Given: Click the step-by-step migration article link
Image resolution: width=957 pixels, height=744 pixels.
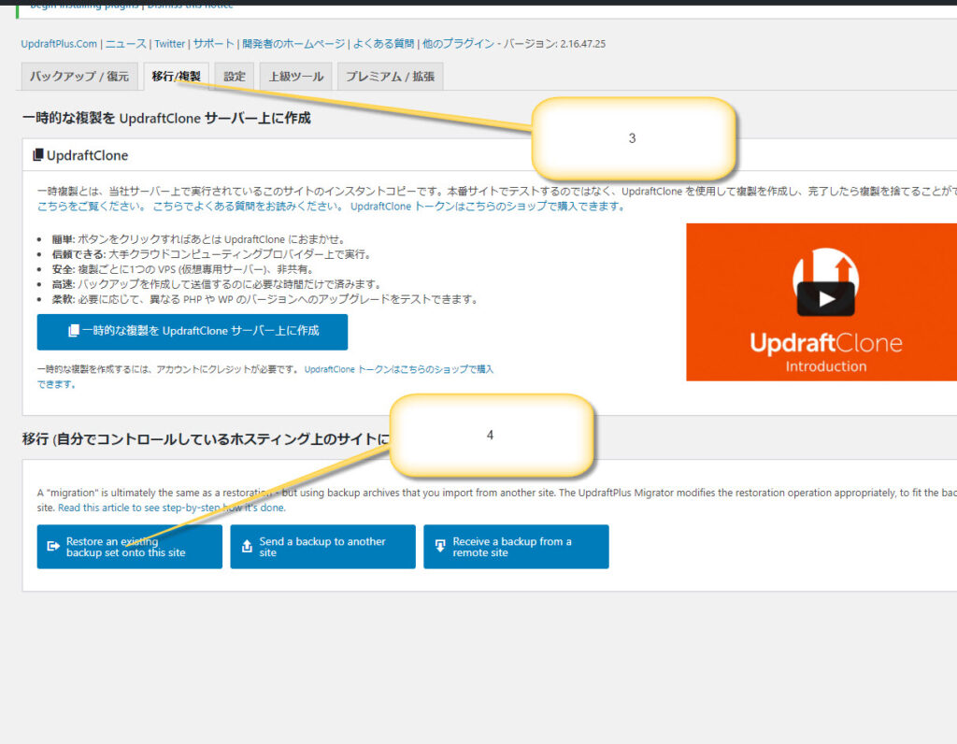Looking at the screenshot, I should coord(172,508).
